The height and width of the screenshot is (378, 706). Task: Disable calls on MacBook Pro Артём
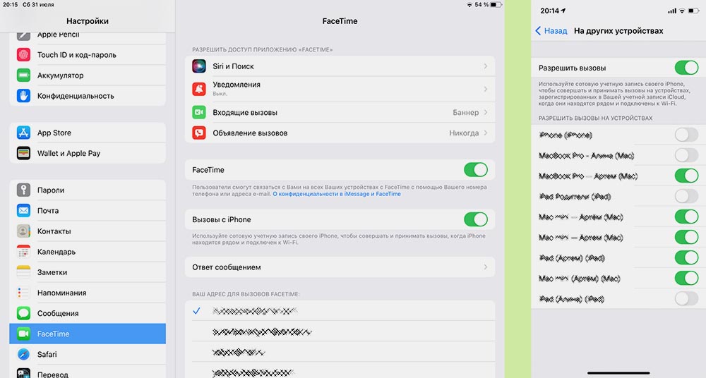(x=687, y=176)
